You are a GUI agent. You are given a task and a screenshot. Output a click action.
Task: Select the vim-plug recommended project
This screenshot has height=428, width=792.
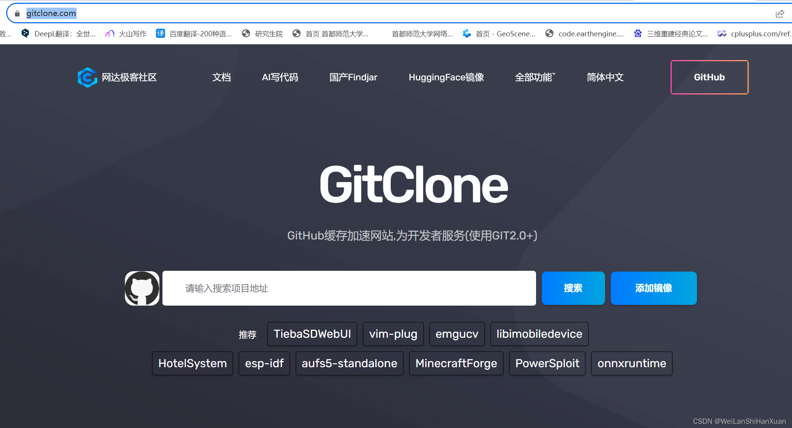click(393, 334)
